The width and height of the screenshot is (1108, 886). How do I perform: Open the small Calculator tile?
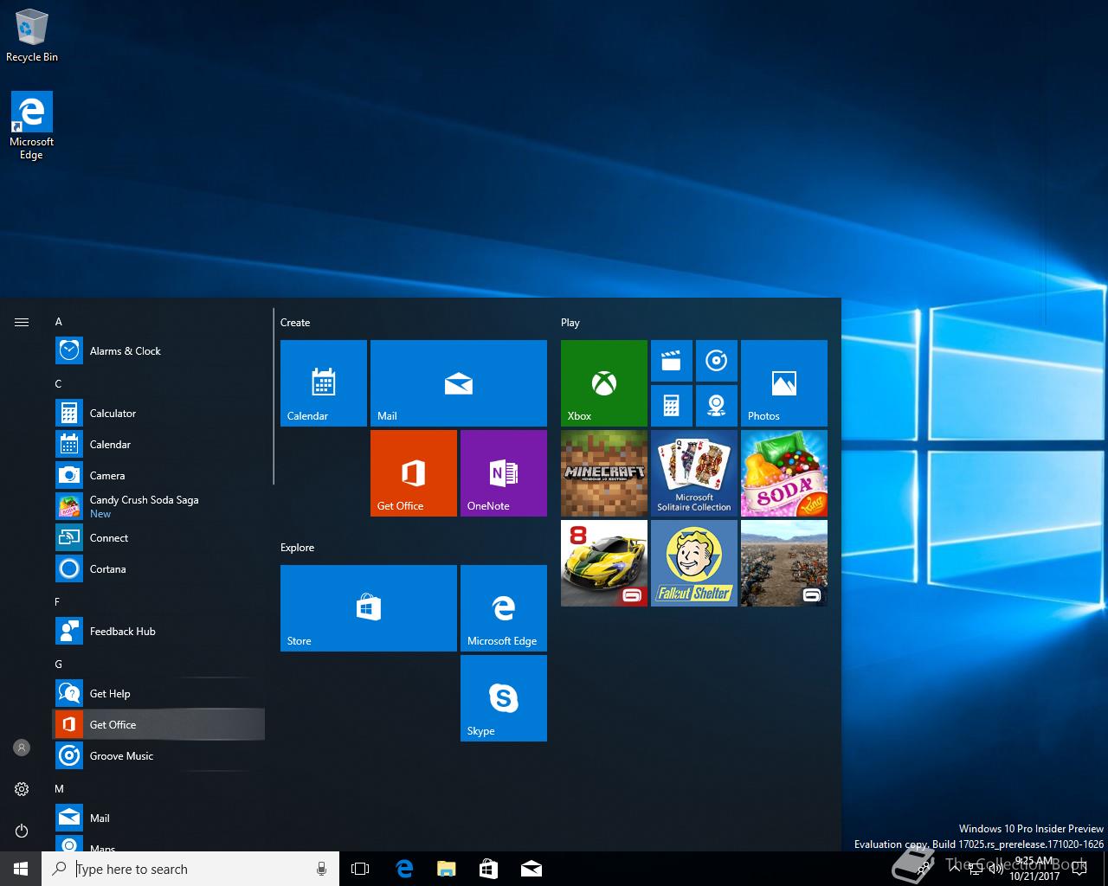(672, 406)
